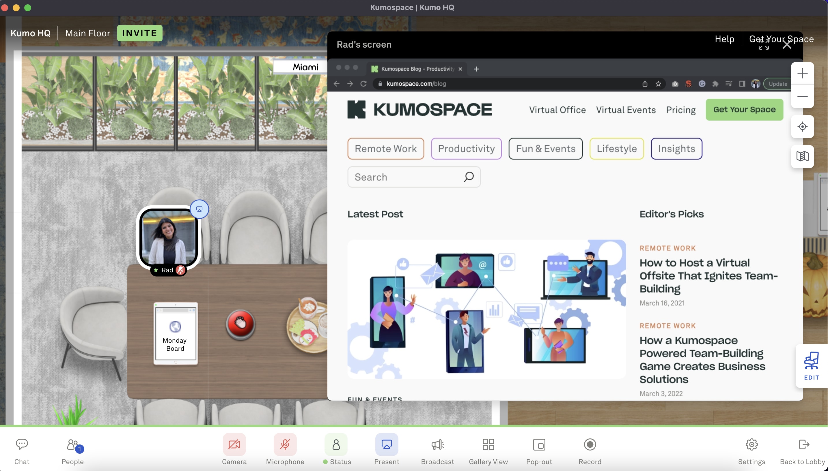Open How to Host a Virtual Offsite article
The image size is (828, 471).
click(x=708, y=276)
